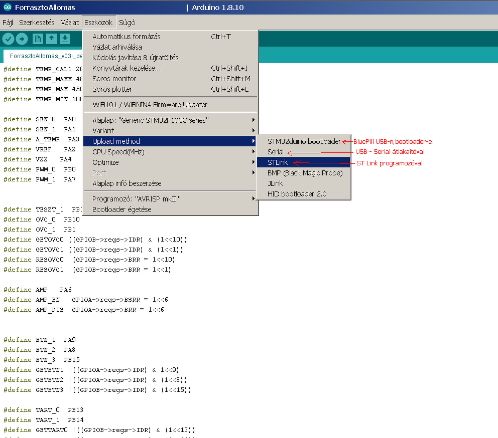Click the '#define AMP_EN' code line
This screenshot has width=498, height=438.
coord(86,300)
